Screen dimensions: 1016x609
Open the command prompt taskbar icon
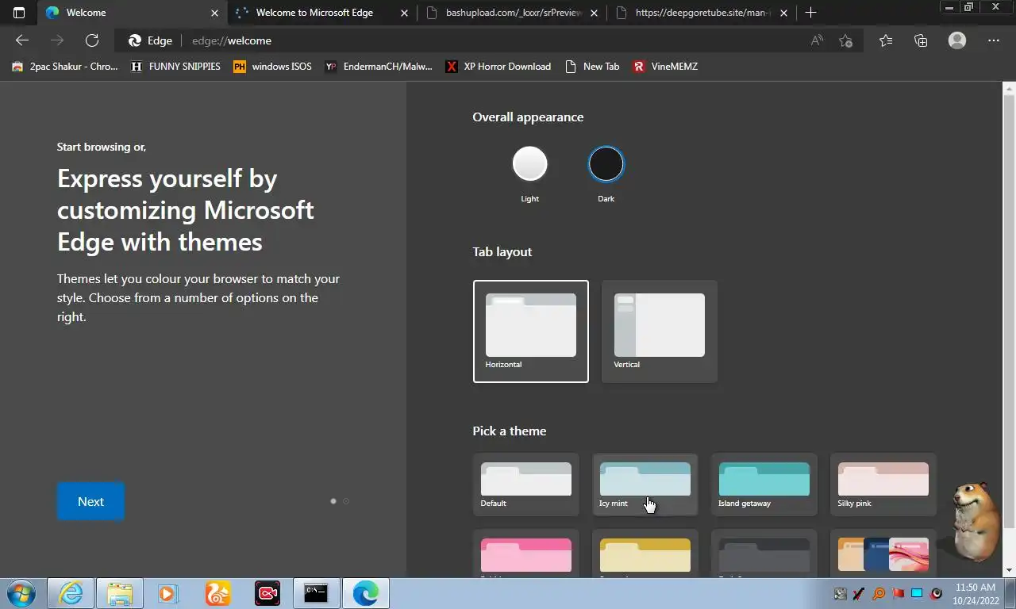316,593
